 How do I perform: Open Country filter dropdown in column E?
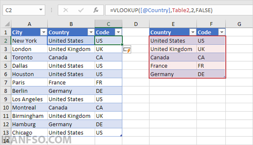(x=193, y=32)
